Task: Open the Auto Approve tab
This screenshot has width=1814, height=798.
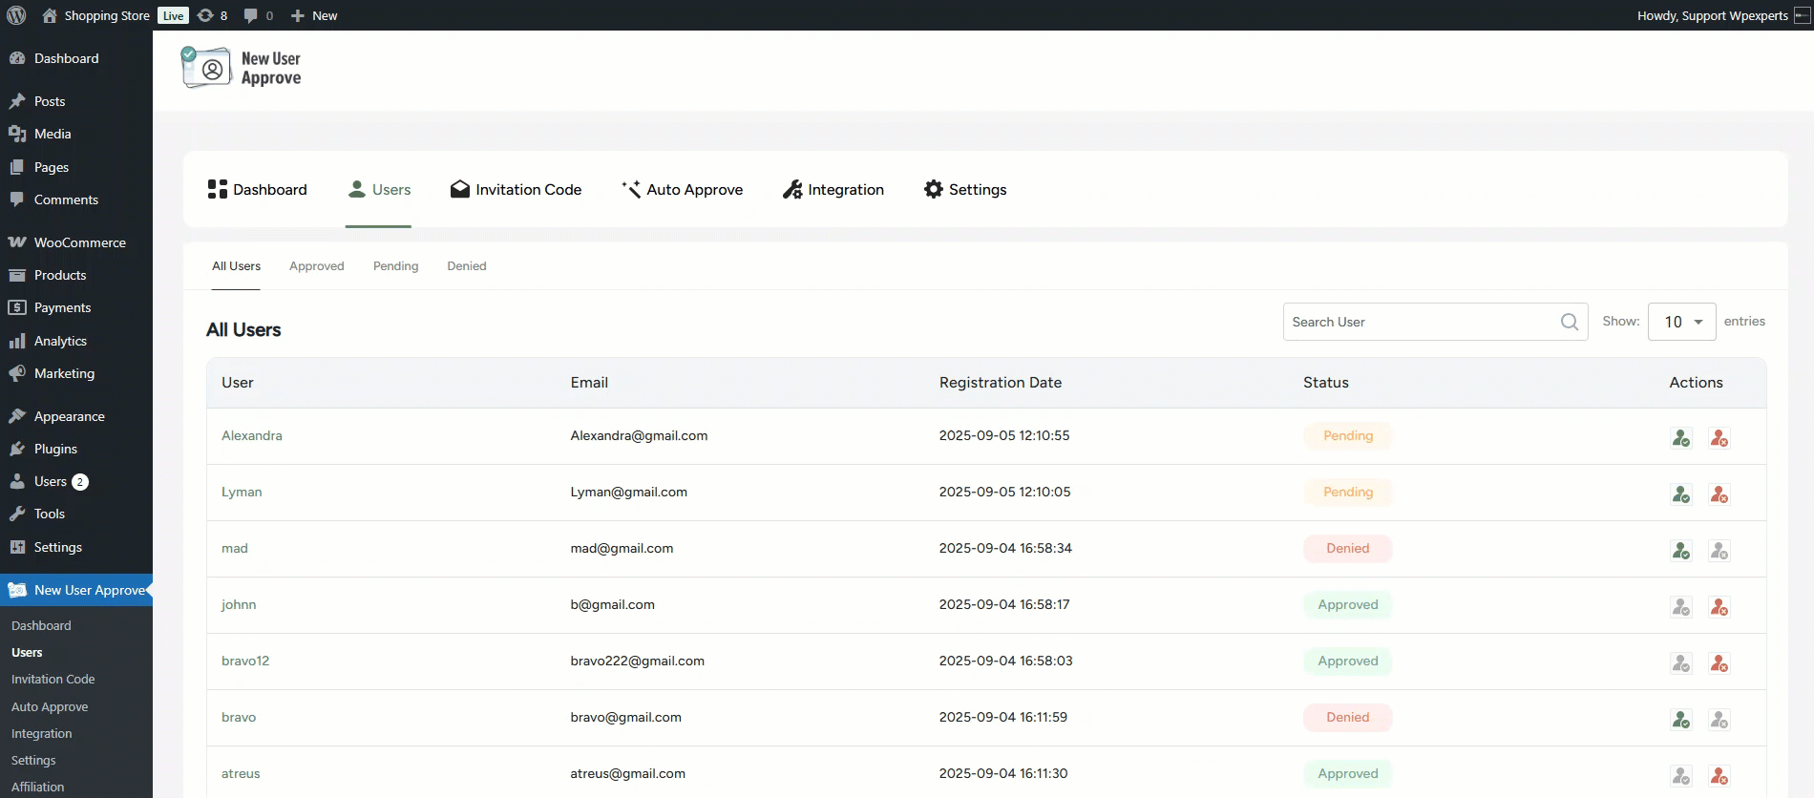Action: (x=682, y=189)
